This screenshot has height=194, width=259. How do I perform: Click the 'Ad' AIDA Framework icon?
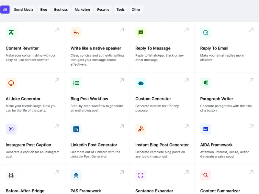point(206,129)
